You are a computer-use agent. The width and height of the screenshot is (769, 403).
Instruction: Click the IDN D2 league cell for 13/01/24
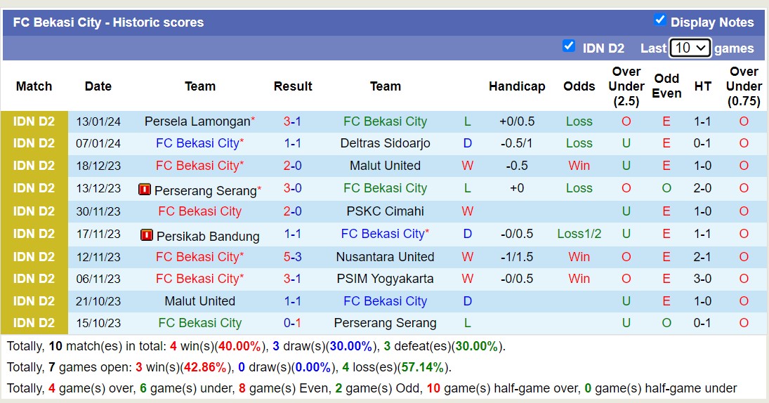(34, 121)
